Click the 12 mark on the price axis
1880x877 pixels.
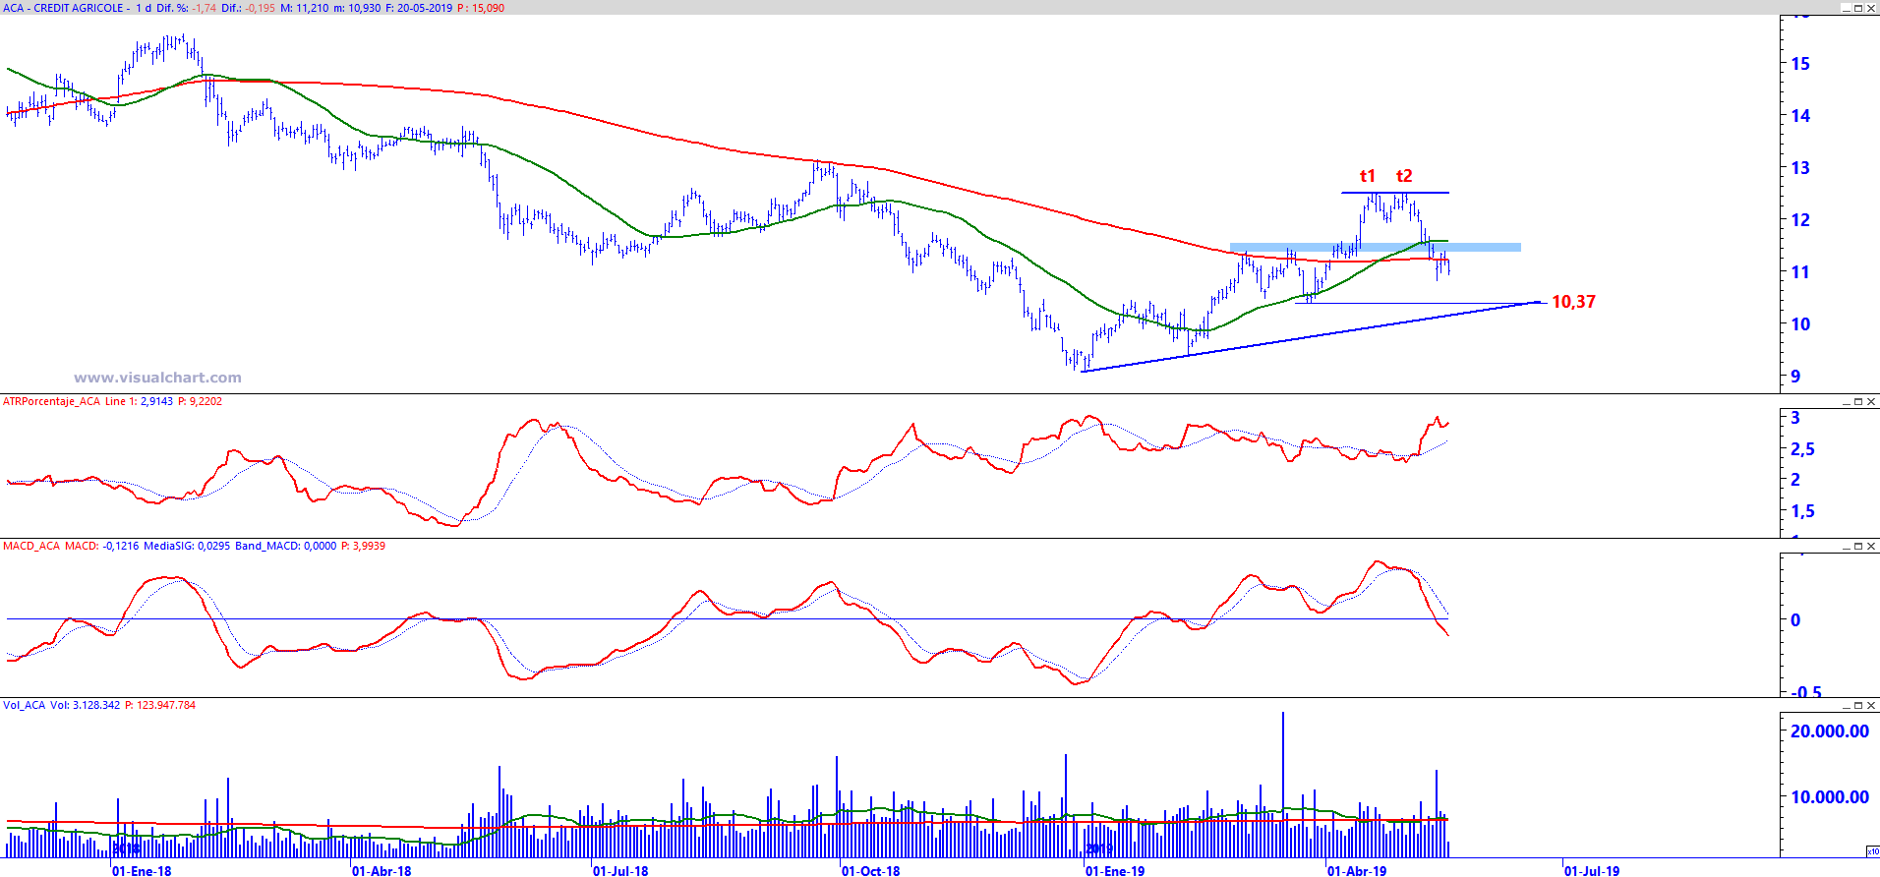1800,220
